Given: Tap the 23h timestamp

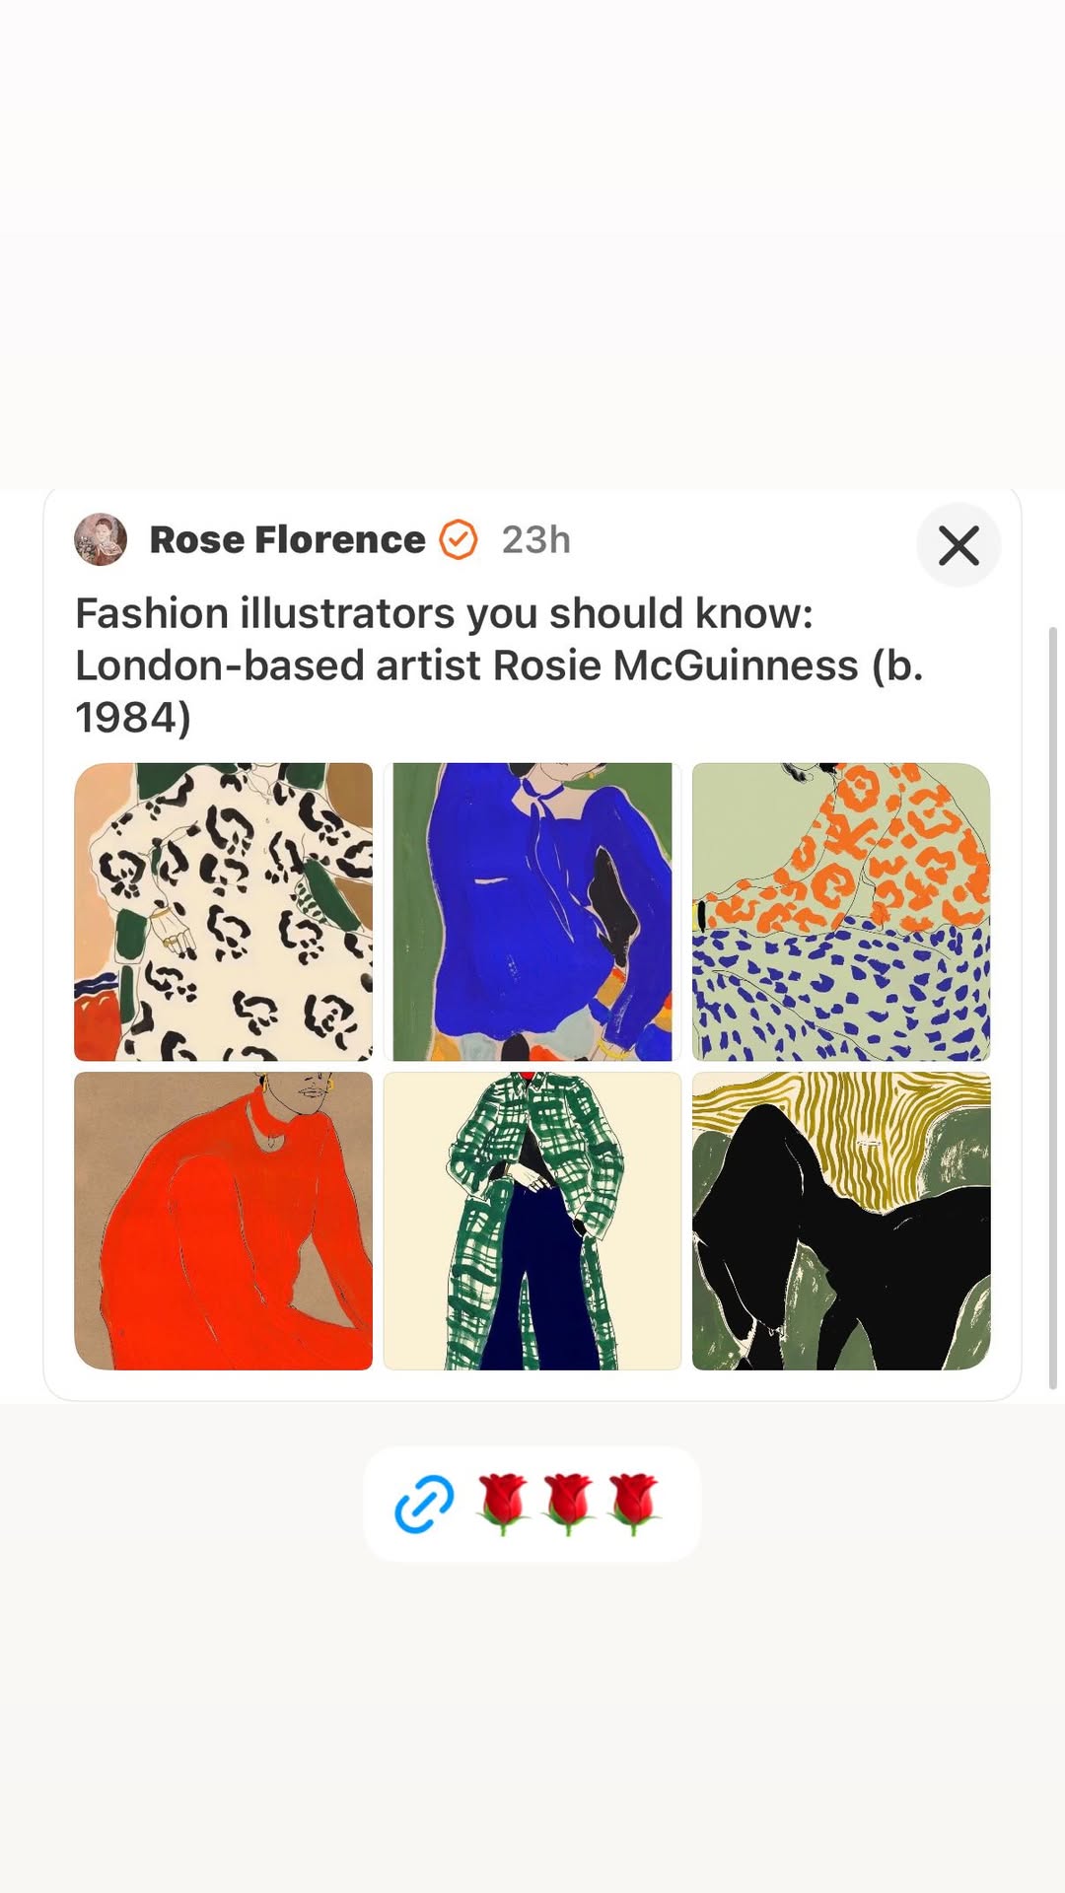Looking at the screenshot, I should (535, 540).
